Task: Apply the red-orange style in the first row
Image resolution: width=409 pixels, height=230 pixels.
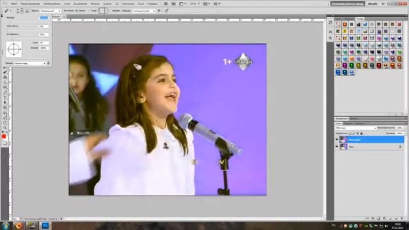Action: 344,24
